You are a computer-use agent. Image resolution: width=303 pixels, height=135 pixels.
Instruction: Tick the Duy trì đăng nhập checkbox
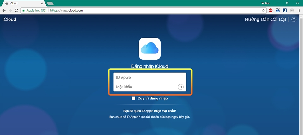[134, 98]
